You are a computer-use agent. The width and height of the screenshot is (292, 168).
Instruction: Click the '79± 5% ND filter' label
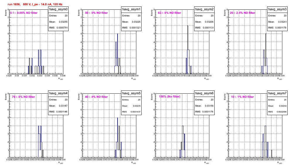point(23,97)
